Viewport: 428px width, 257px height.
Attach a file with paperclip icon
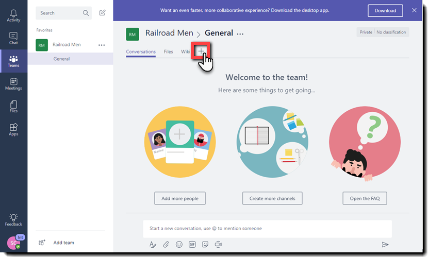166,245
